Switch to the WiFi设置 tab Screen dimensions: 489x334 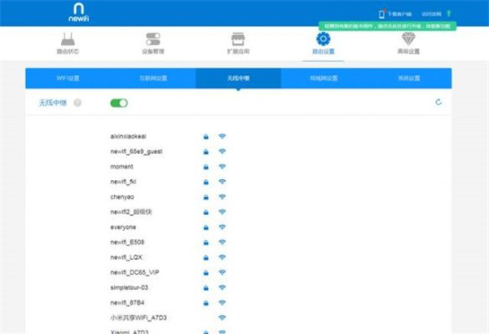click(68, 78)
